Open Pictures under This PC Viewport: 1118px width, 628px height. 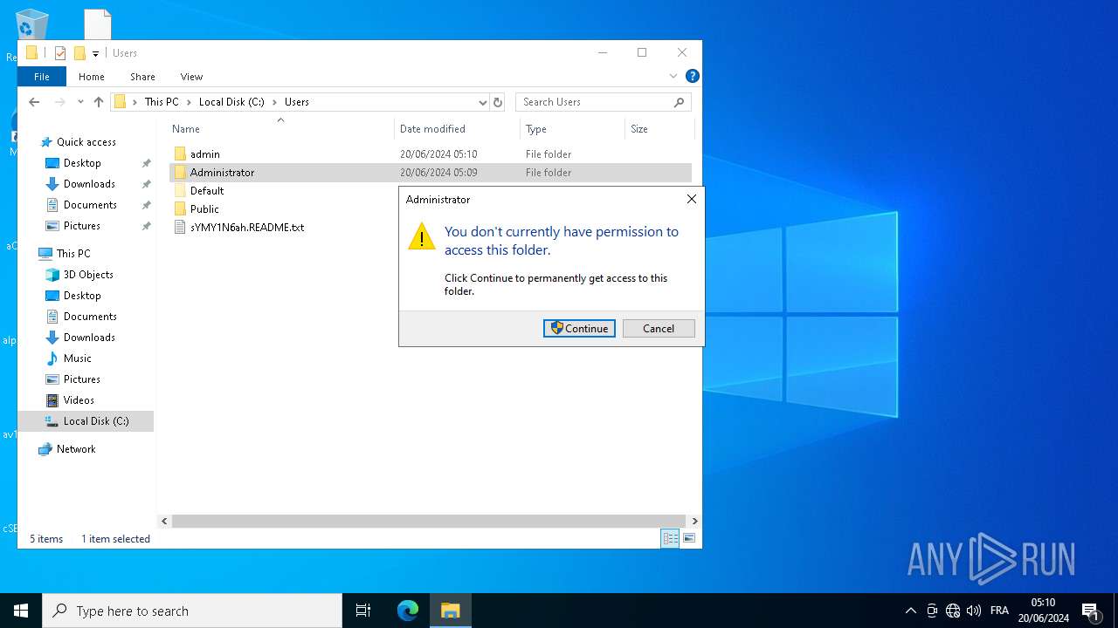click(82, 379)
